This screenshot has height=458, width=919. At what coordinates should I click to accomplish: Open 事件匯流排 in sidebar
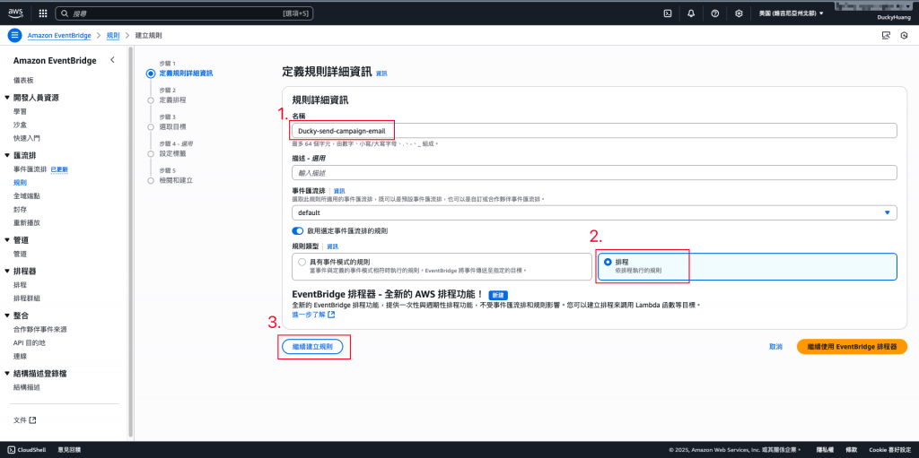tap(30, 169)
